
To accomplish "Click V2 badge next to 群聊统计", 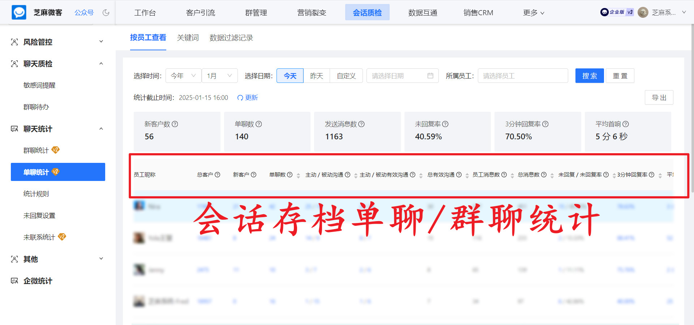I will pos(55,150).
